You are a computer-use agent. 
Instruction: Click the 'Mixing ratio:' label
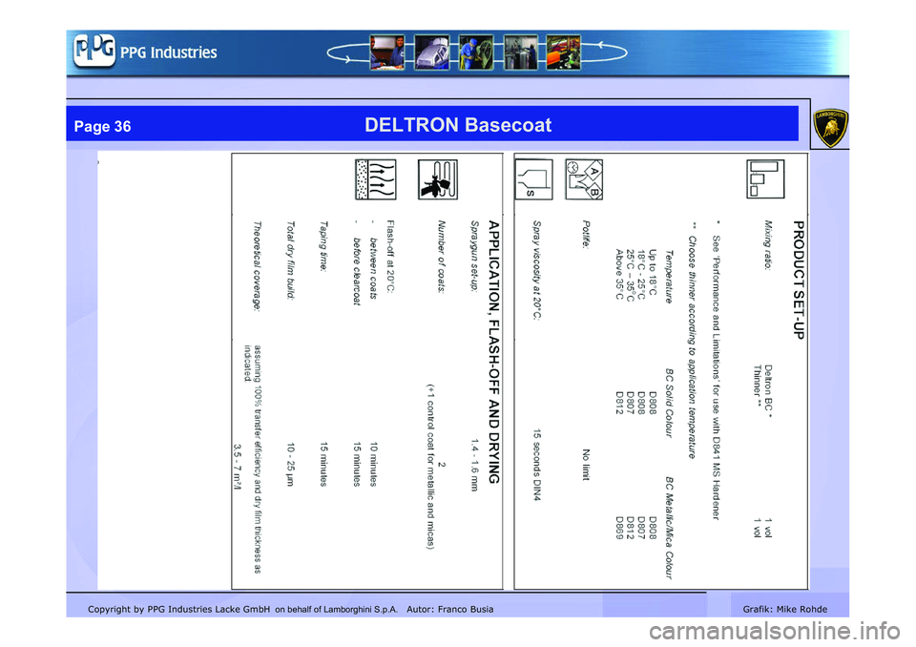(767, 245)
